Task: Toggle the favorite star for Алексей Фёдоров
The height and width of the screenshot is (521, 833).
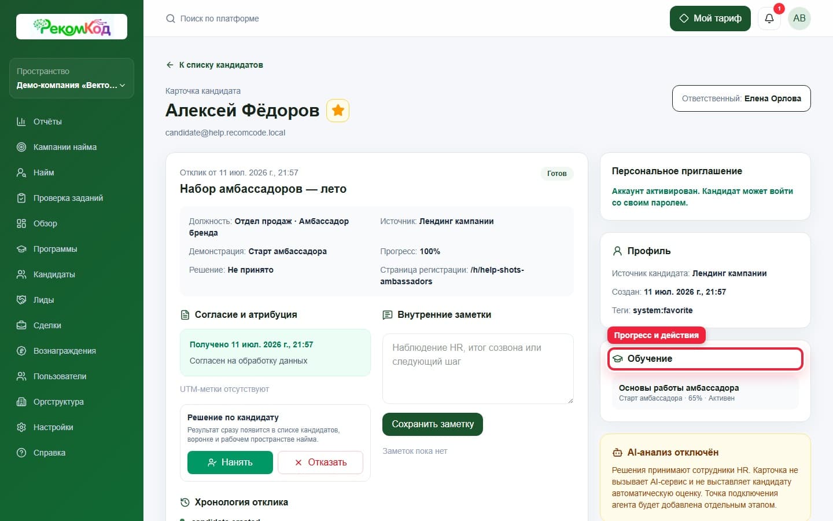Action: (x=338, y=111)
